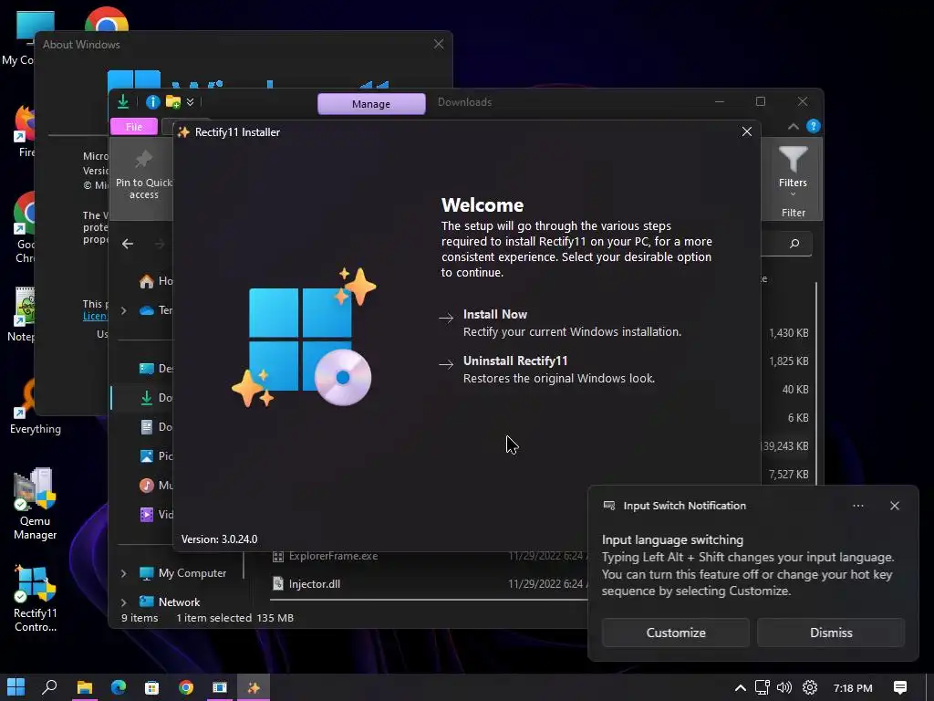Select Downloads in the navigation pane
Viewport: 934px width, 701px height.
click(x=155, y=398)
